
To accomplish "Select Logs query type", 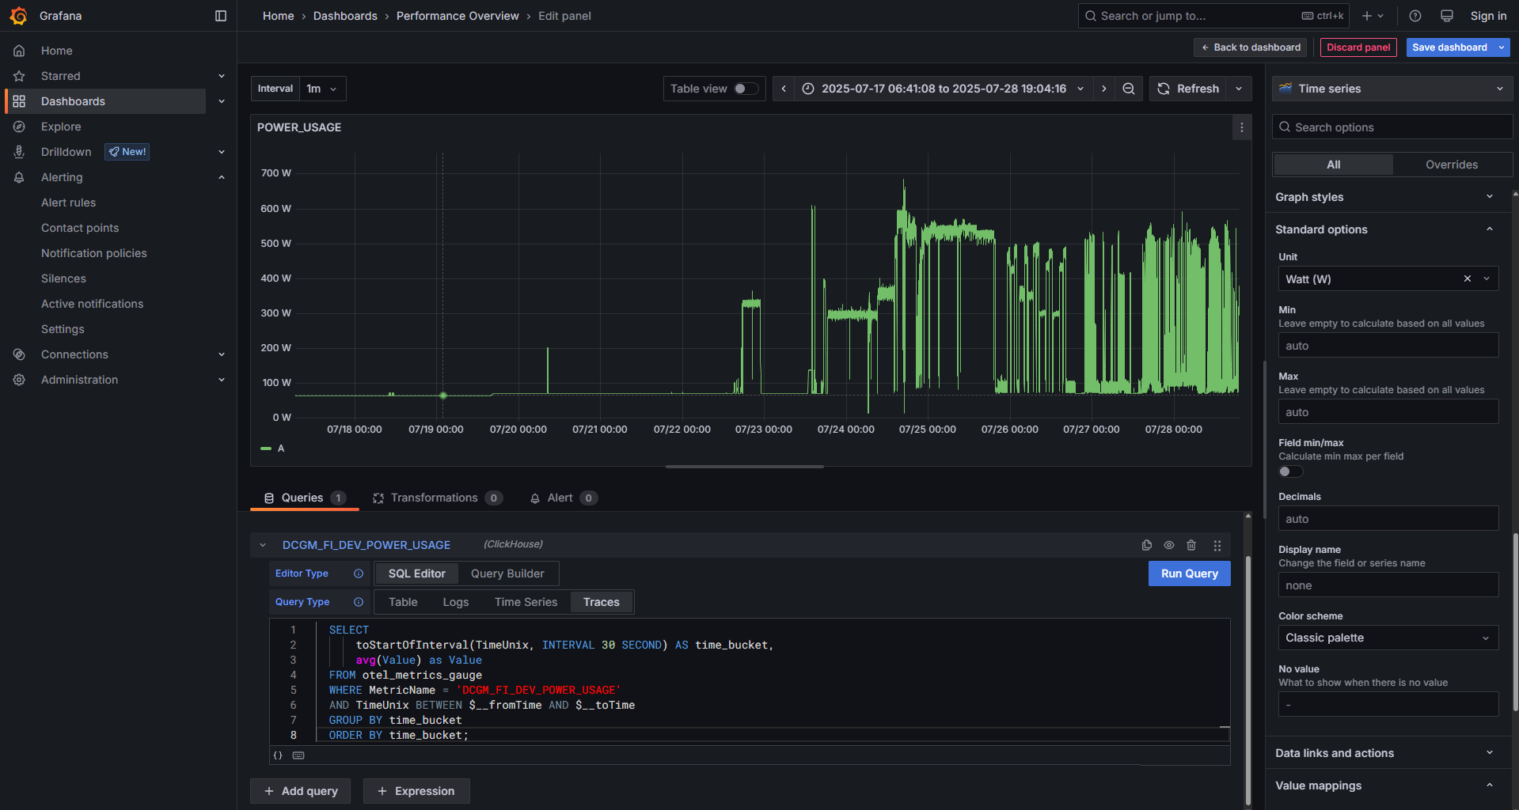I will (456, 602).
